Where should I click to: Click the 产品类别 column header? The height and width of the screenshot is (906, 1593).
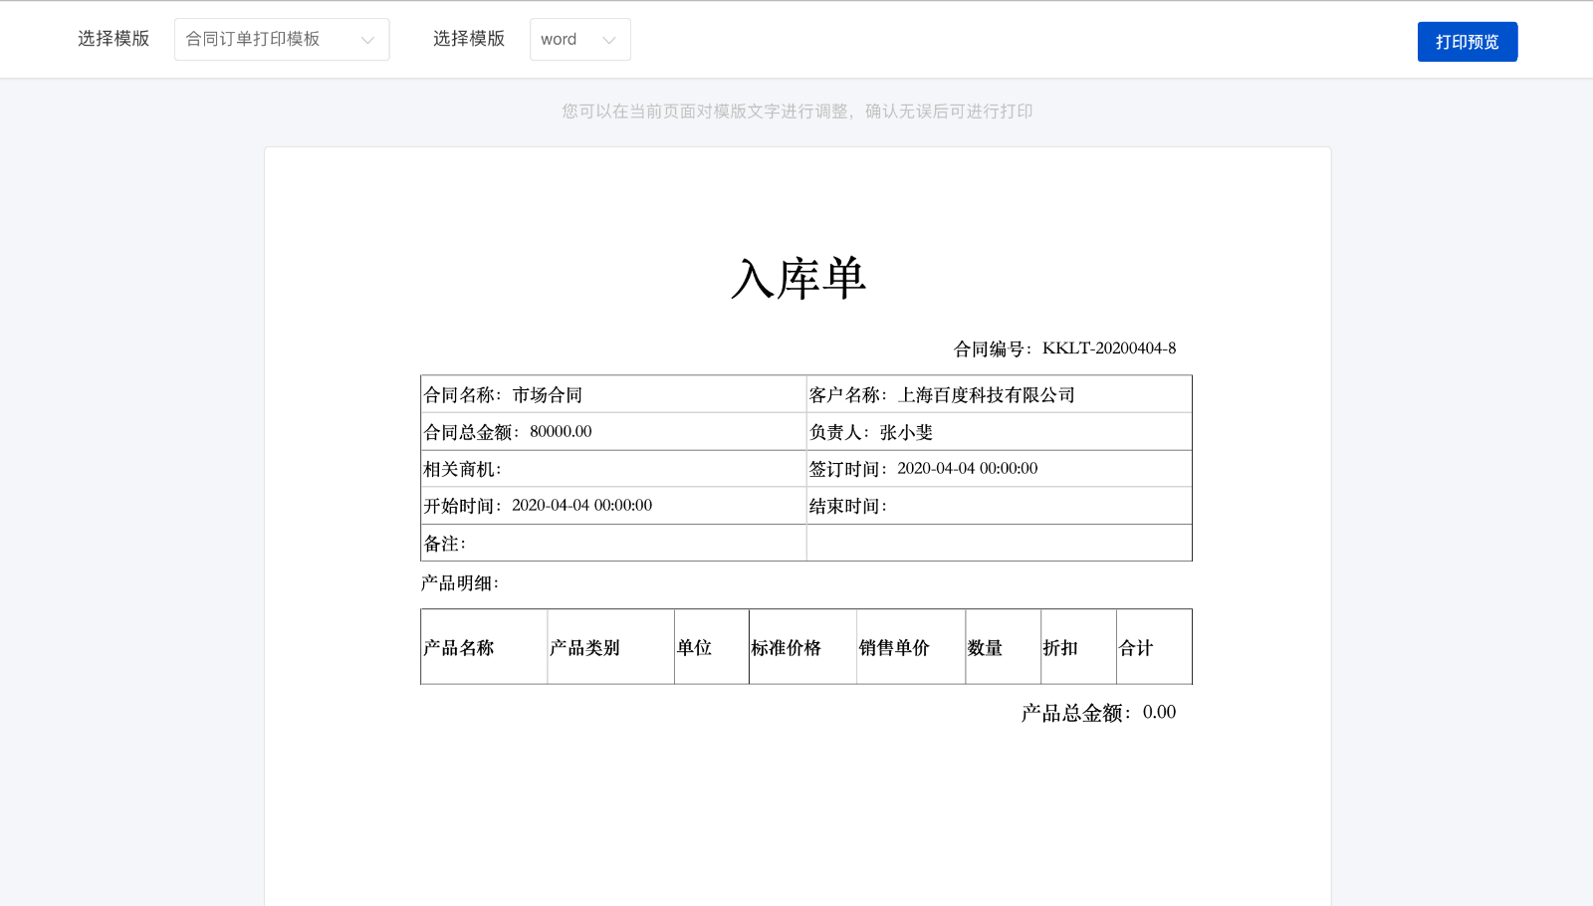pyautogui.click(x=610, y=647)
